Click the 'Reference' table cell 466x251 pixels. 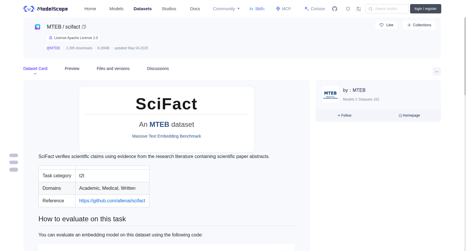57,201
